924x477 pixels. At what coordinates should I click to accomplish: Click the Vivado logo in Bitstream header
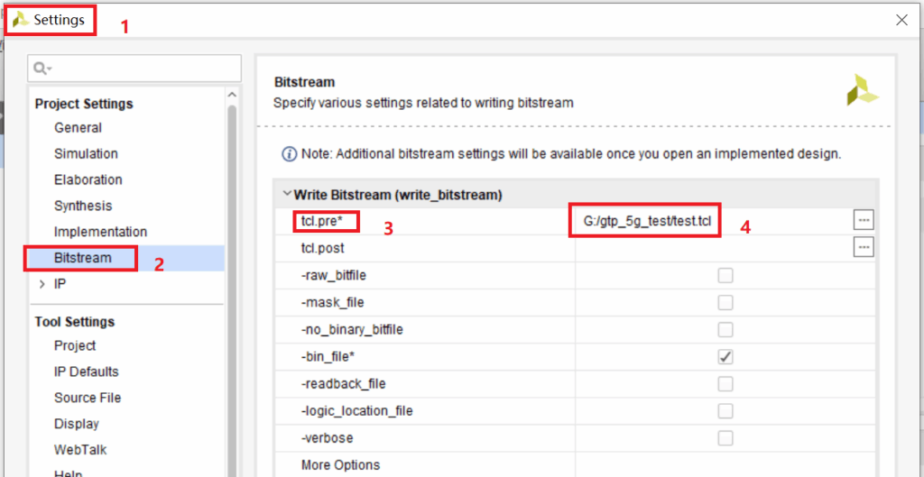(862, 91)
